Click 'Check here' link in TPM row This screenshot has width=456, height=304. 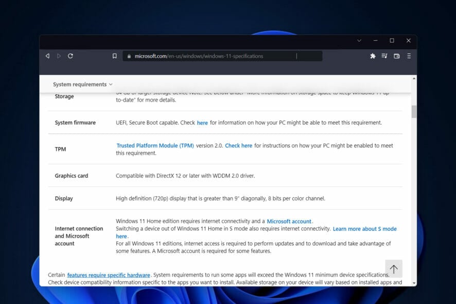pos(238,146)
